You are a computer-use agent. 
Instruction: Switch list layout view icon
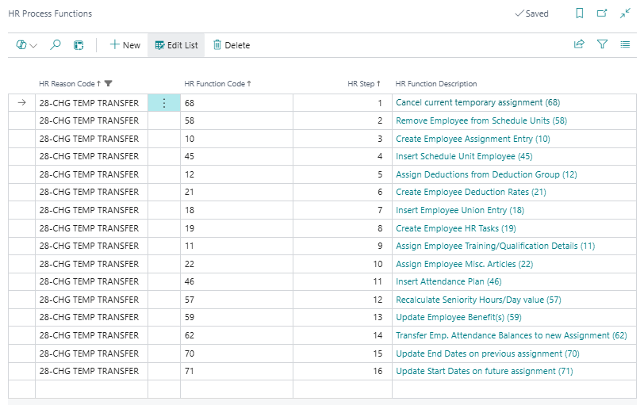click(x=625, y=44)
